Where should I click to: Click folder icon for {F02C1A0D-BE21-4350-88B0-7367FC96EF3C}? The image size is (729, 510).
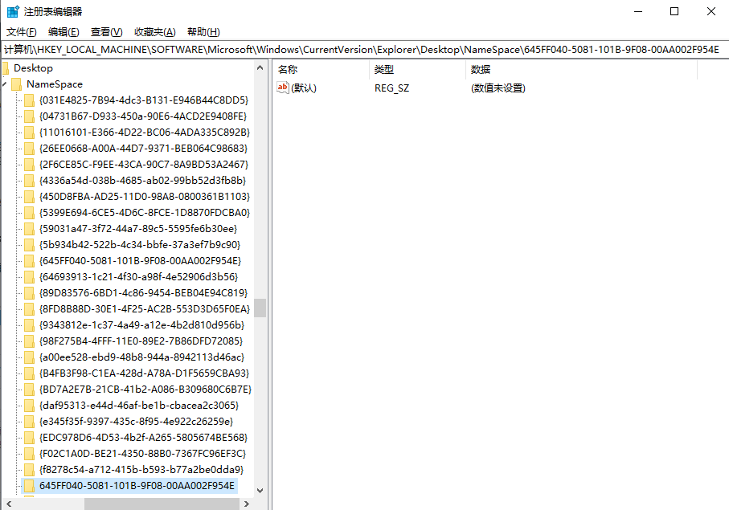coord(29,454)
